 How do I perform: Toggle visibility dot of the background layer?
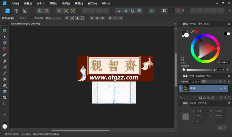(x=225, y=88)
